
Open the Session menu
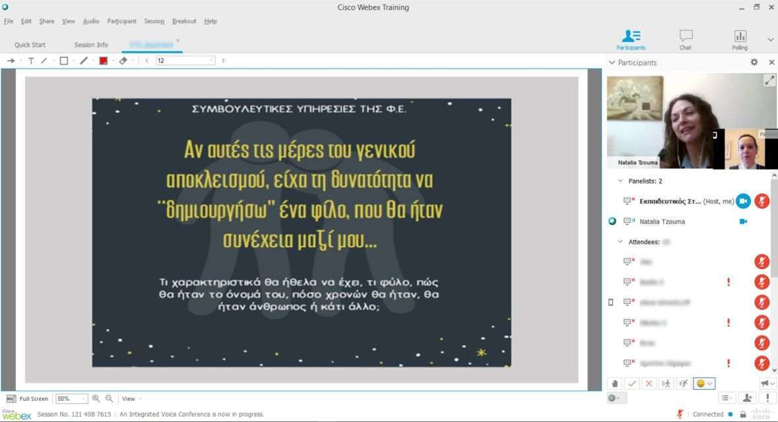click(x=154, y=21)
